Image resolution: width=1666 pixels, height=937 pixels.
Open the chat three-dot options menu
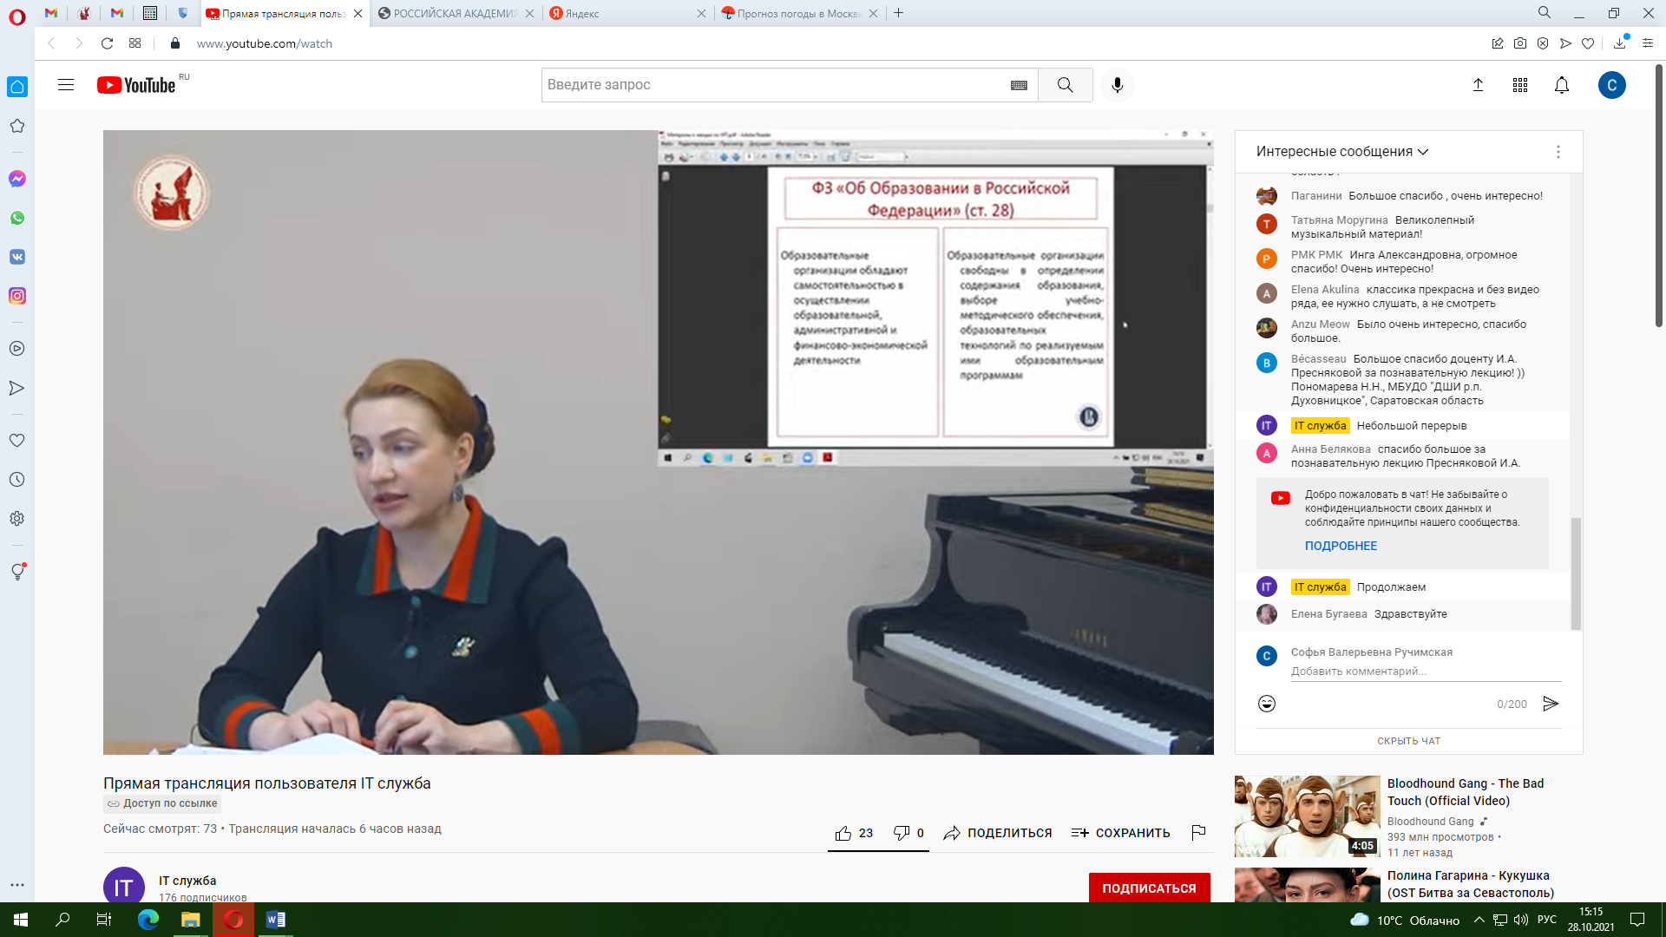pyautogui.click(x=1558, y=152)
